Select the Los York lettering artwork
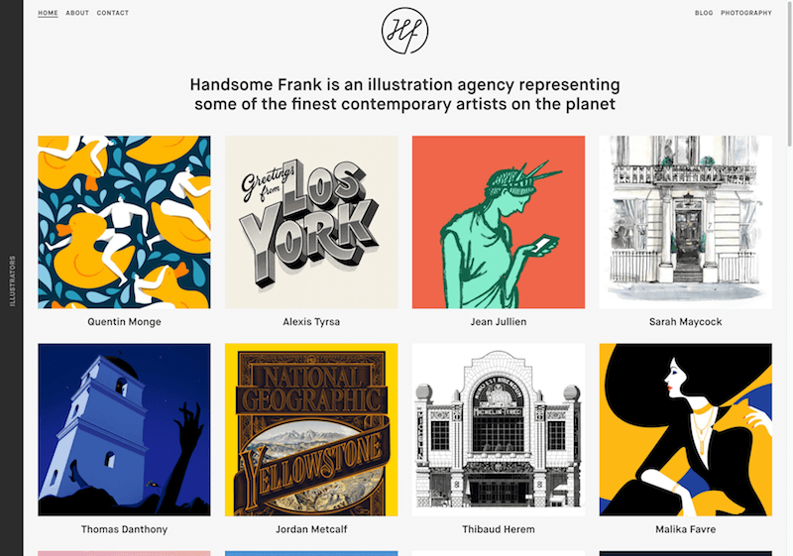Image resolution: width=793 pixels, height=556 pixels. (x=311, y=222)
